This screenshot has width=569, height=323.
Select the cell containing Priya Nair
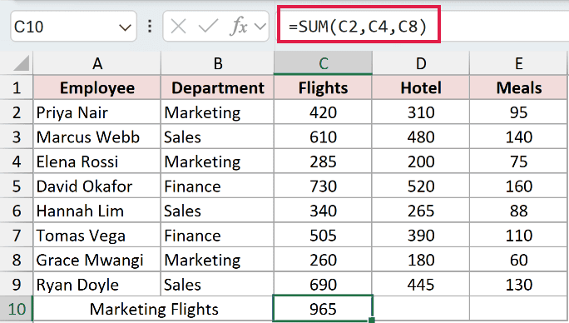click(96, 112)
